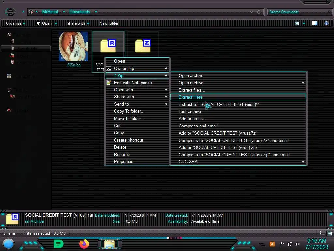This screenshot has width=334, height=251.
Task: Click Downloads in the address path
Action: [80, 12]
